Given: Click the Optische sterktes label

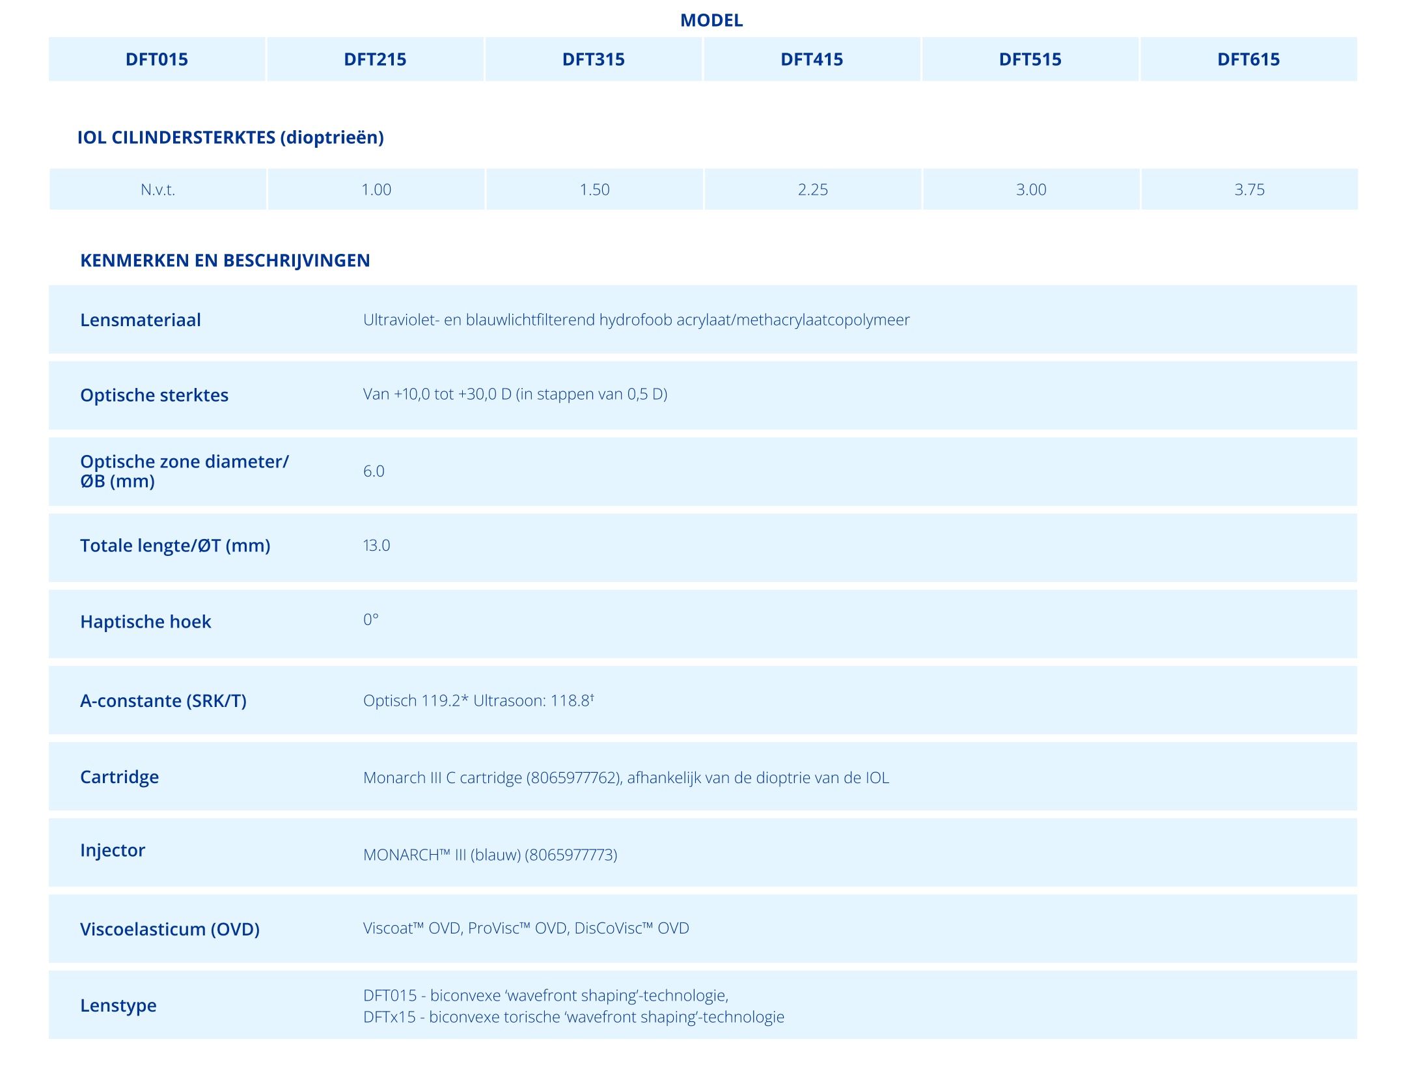Looking at the screenshot, I should [154, 395].
